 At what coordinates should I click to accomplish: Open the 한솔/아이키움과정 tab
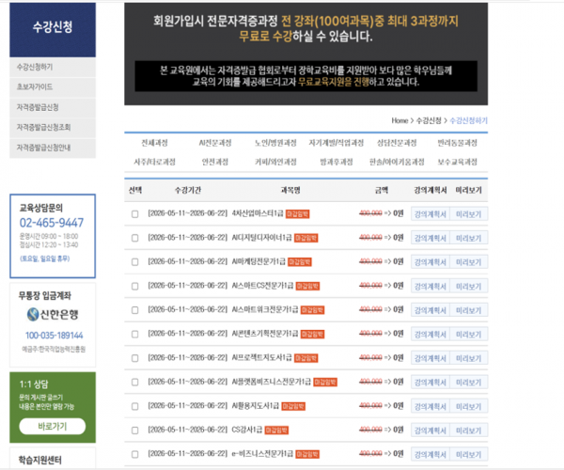pos(397,162)
